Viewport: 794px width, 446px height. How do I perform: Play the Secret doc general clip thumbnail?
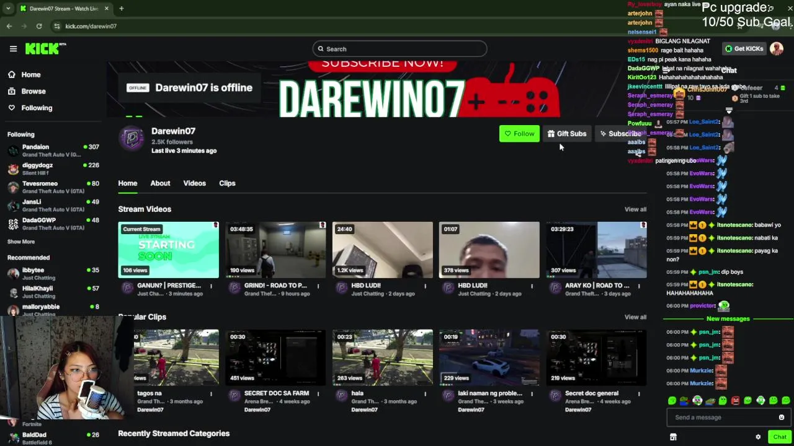tap(596, 357)
